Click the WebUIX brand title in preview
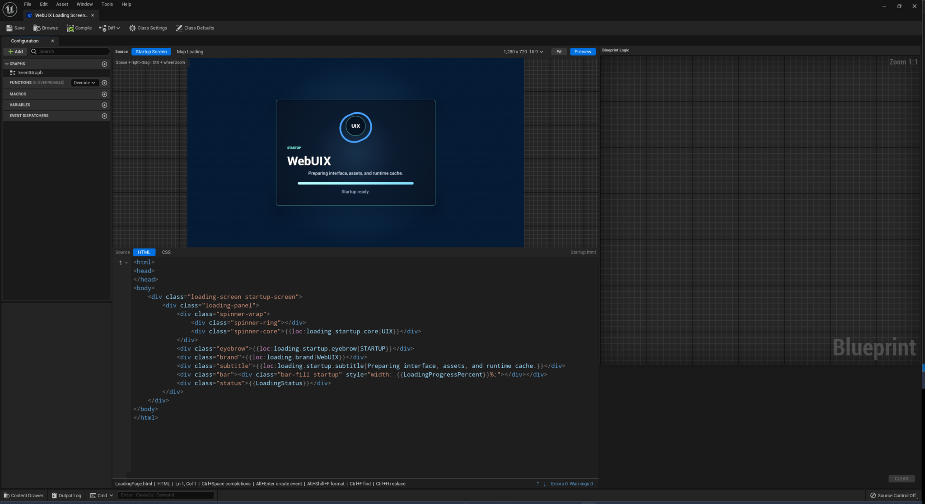Screen dimensions: 925x504 [309, 161]
